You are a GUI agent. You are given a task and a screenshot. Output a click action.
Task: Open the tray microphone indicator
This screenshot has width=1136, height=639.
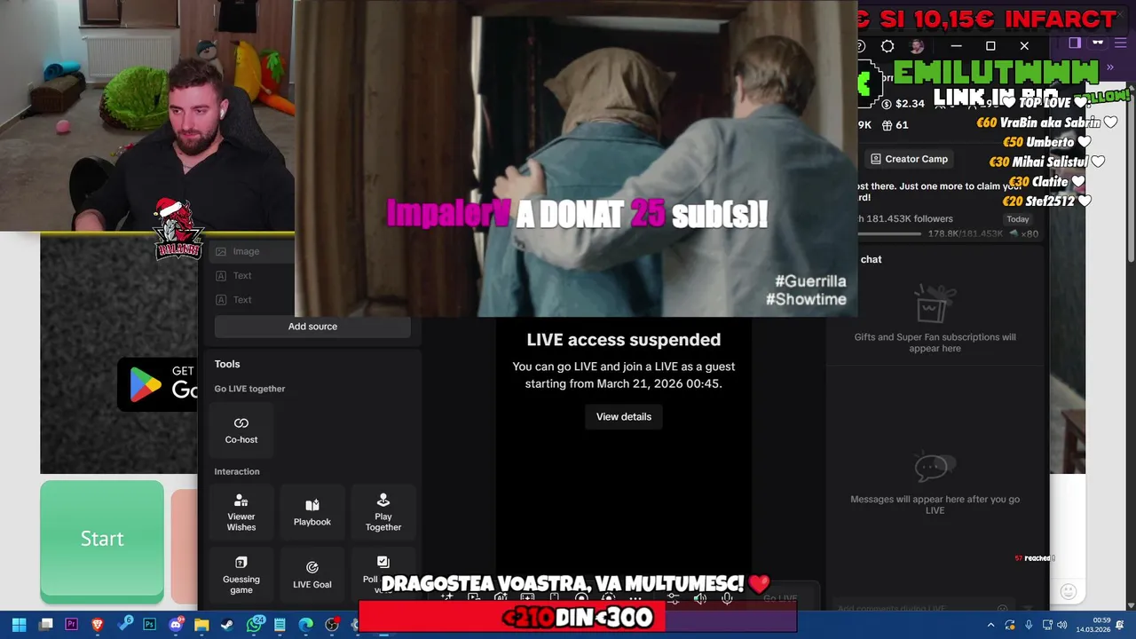[1029, 625]
